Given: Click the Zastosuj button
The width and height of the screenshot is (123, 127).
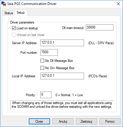Looking at the screenshot, I should coord(86,121).
